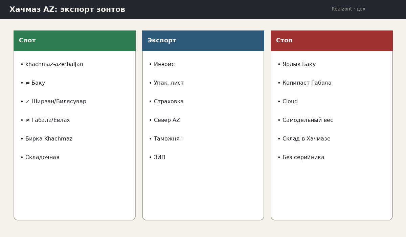Click the "Упак. лист" item

click(166, 83)
